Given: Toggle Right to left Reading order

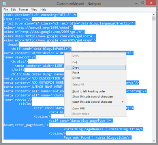Looking at the screenshot, I should tap(95, 91).
